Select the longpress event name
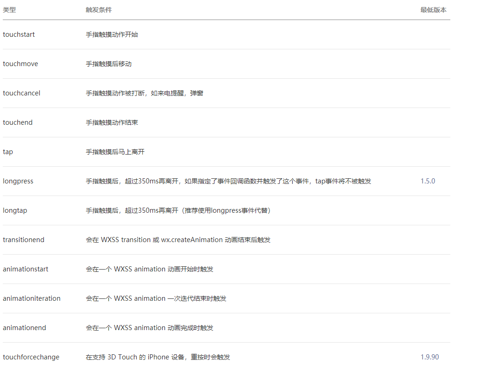This screenshot has height=365, width=489. pos(18,181)
